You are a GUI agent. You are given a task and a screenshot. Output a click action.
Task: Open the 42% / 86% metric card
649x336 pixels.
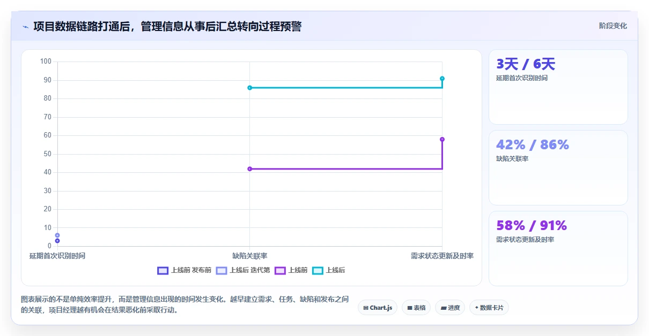click(558, 167)
